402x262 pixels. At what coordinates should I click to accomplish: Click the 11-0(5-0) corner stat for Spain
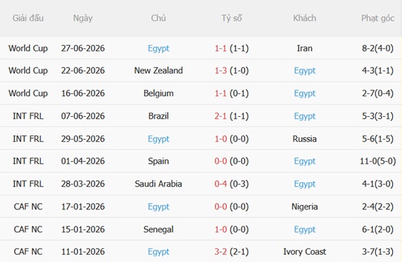click(378, 162)
